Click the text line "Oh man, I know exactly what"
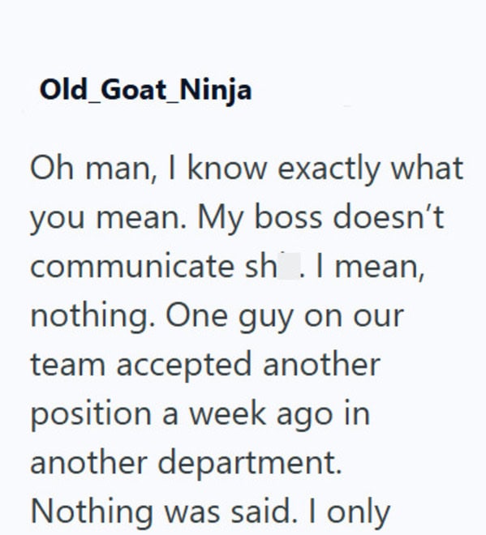486x535 pixels. click(247, 169)
